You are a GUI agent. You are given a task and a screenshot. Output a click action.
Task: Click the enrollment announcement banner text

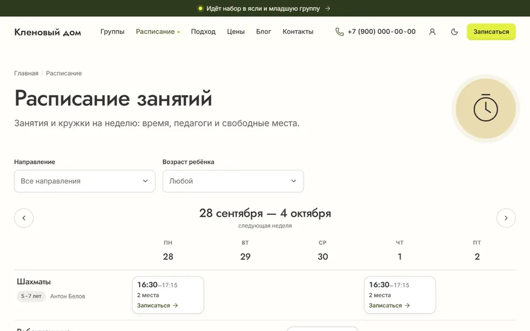tap(263, 8)
